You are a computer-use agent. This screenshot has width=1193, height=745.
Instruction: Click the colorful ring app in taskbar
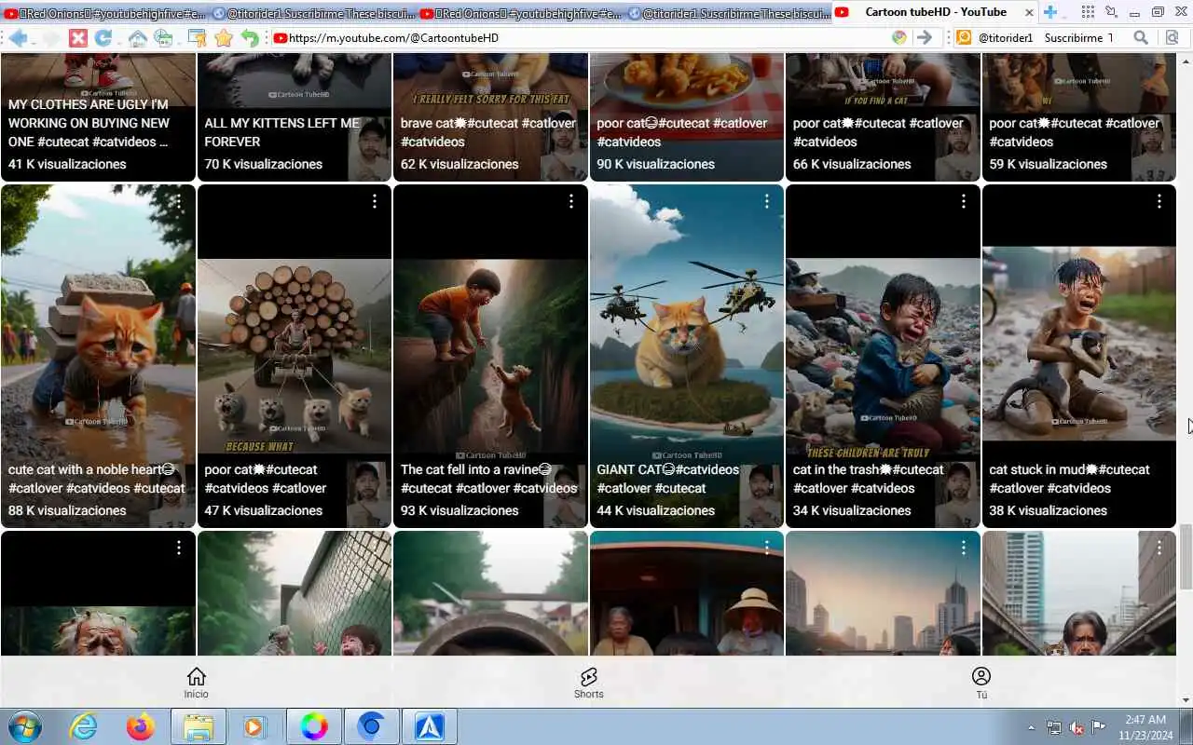pos(314,726)
